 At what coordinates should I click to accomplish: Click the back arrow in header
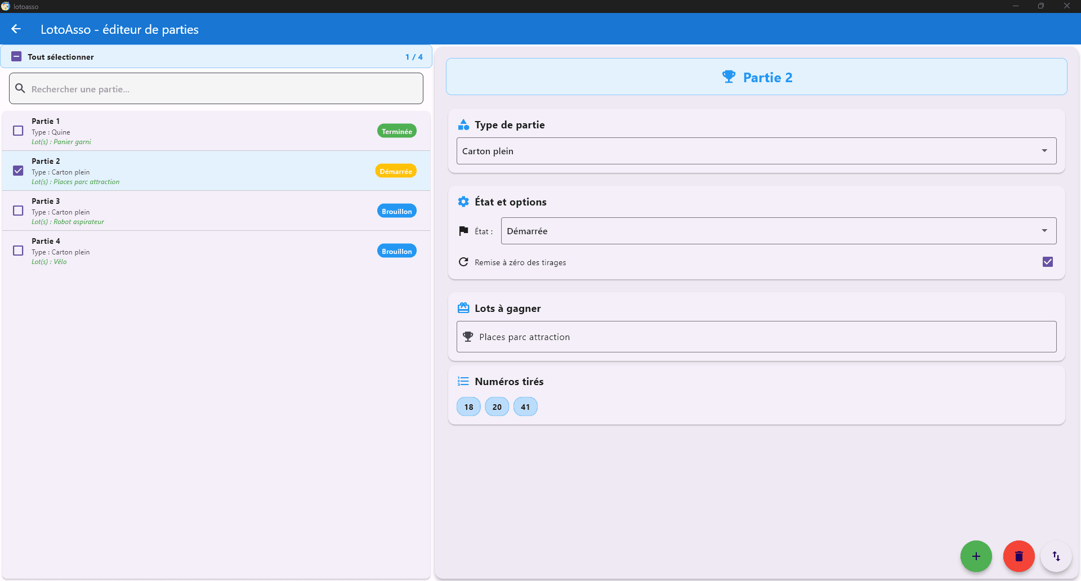(16, 29)
